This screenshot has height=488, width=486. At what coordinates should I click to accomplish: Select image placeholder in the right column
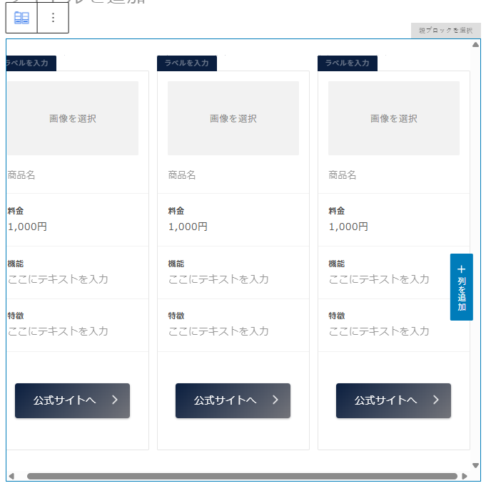point(394,118)
